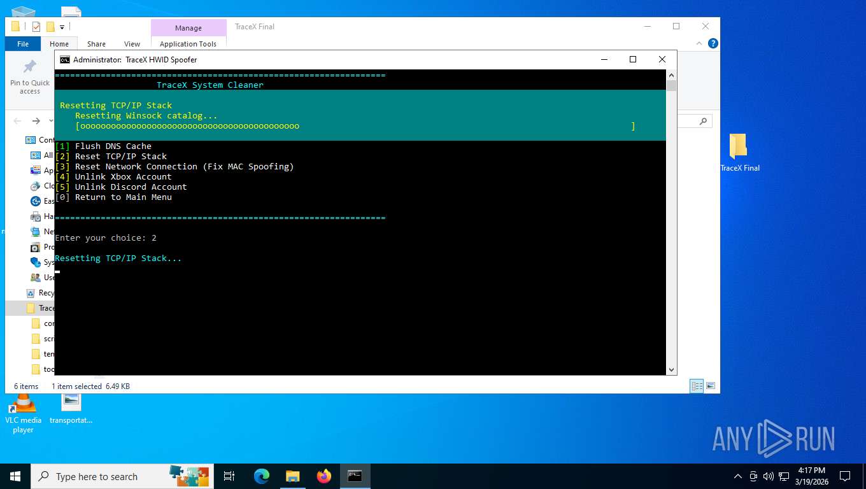Viewport: 866px width, 489px height.
Task: Open the Action Center notifications icon
Action: coord(845,476)
